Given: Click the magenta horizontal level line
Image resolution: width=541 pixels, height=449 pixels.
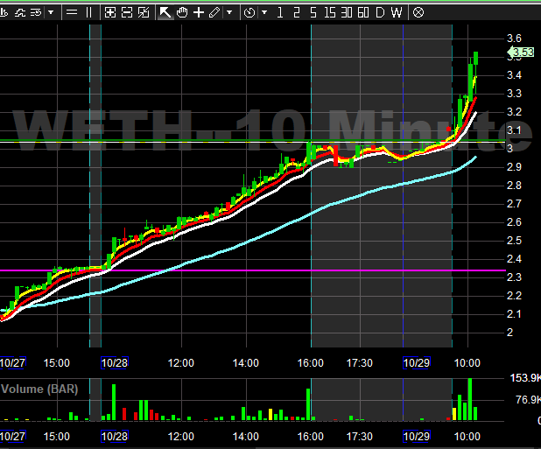Looking at the screenshot, I should (253, 270).
